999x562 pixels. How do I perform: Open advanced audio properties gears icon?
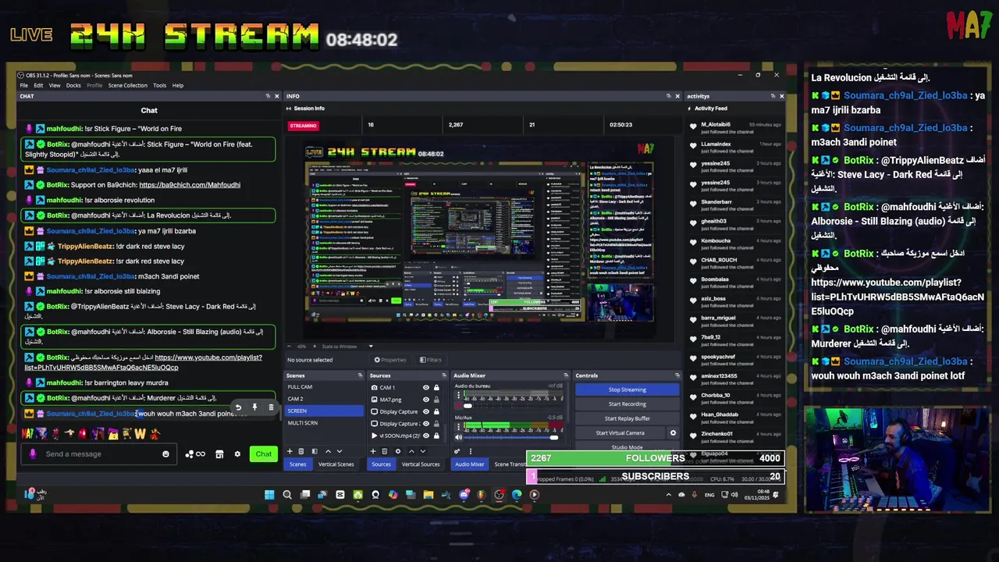coord(457,451)
